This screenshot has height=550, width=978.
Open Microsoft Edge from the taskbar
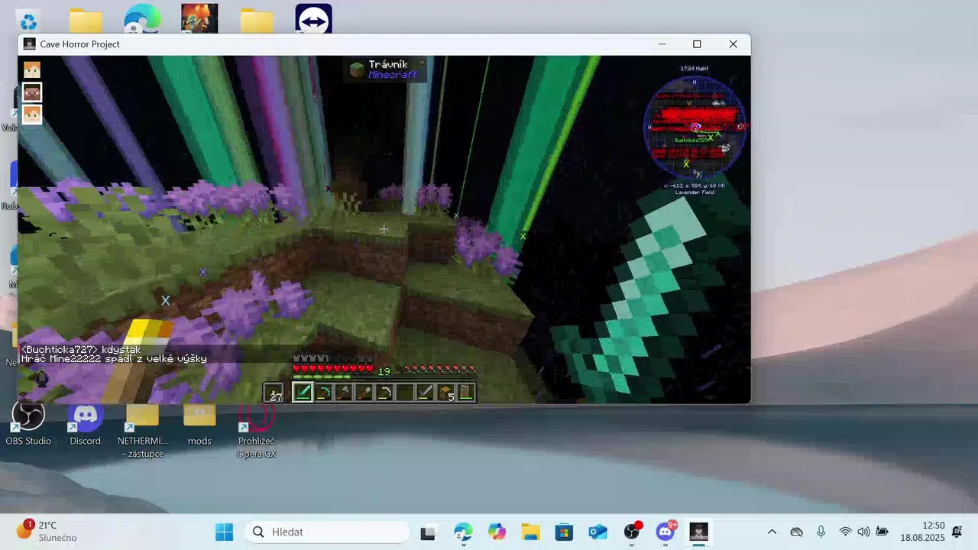pos(463,532)
